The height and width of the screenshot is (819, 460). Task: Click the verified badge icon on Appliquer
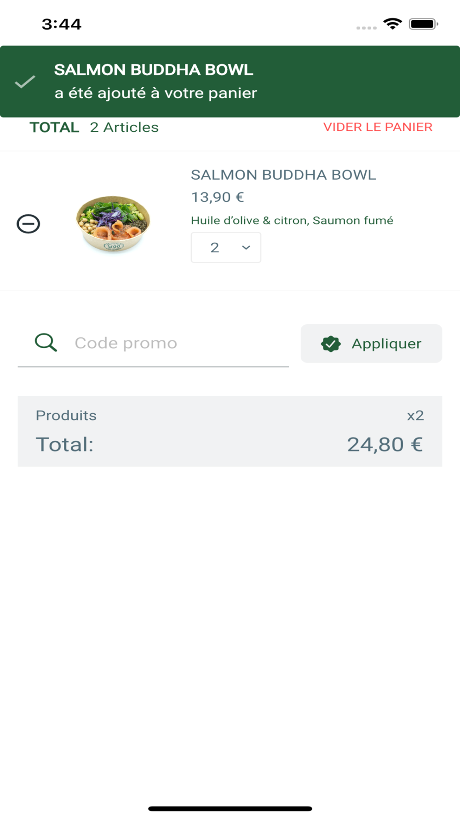pyautogui.click(x=331, y=344)
